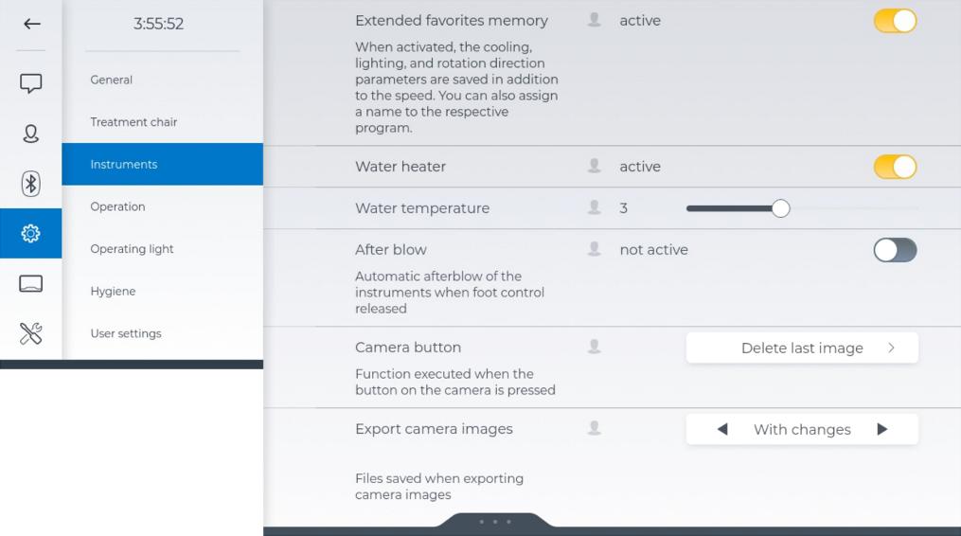Select the settings gear icon

pos(31,233)
